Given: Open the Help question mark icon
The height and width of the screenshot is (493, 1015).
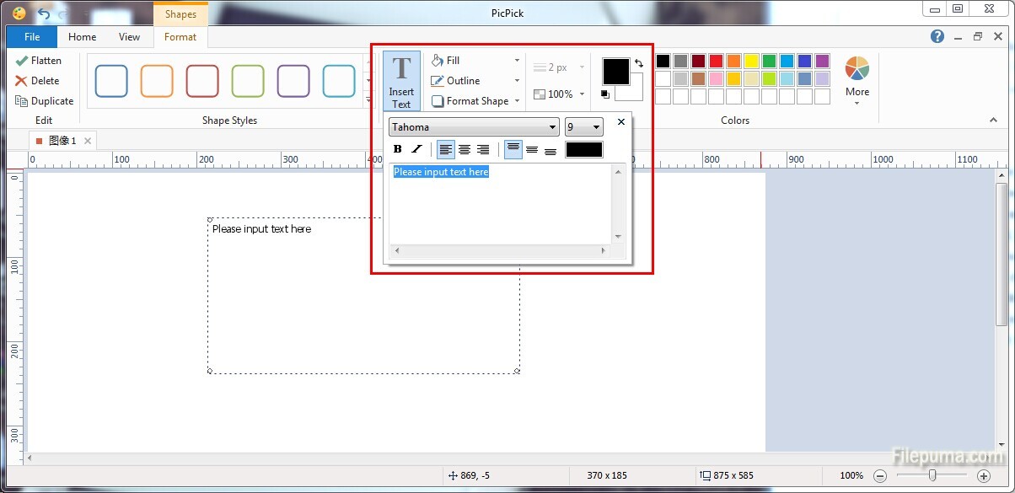Looking at the screenshot, I should (937, 36).
